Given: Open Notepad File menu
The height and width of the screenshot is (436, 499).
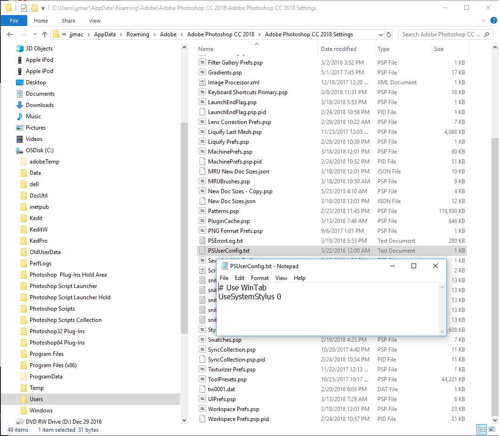Looking at the screenshot, I should [x=224, y=278].
